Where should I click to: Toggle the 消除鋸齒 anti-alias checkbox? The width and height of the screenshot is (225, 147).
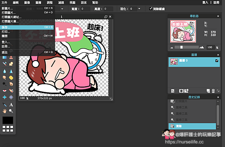pos(150,8)
